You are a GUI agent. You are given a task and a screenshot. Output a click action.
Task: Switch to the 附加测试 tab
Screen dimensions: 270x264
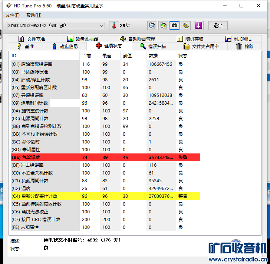click(238, 39)
